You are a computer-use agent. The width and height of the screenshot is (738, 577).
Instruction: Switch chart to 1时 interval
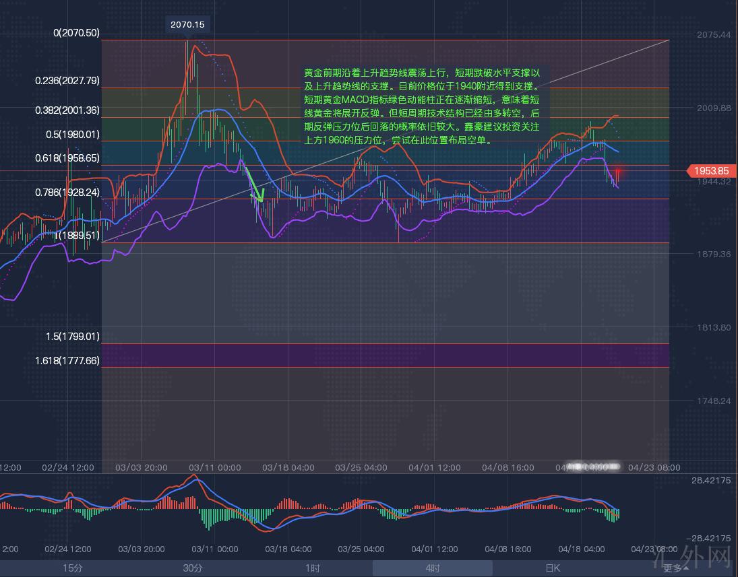pyautogui.click(x=312, y=568)
